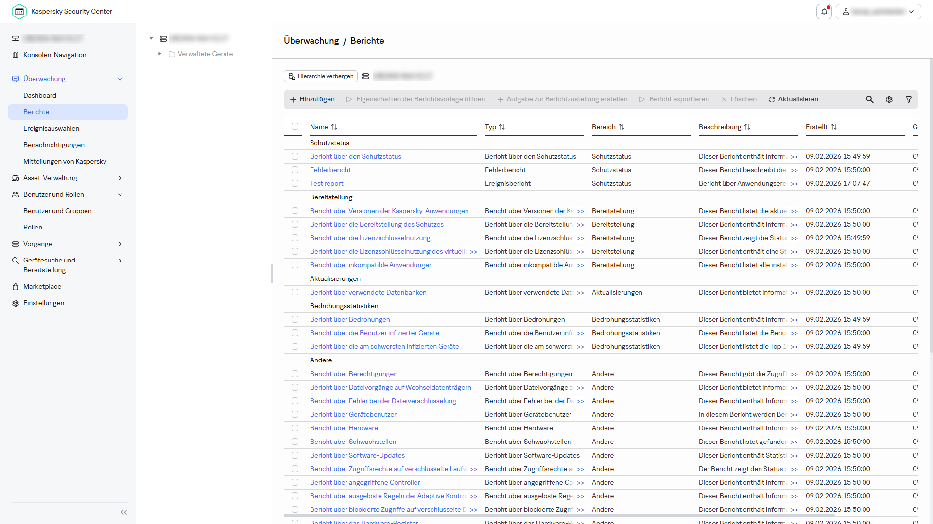Open the Test report link
The height and width of the screenshot is (524, 933).
click(327, 183)
